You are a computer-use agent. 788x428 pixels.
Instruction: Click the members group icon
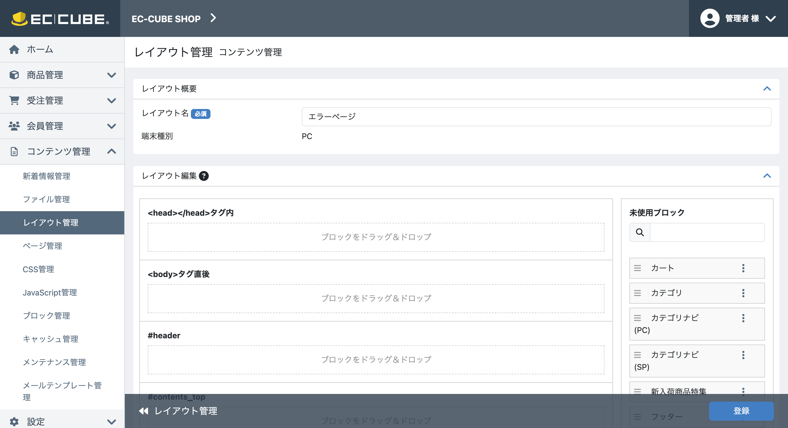(x=14, y=126)
